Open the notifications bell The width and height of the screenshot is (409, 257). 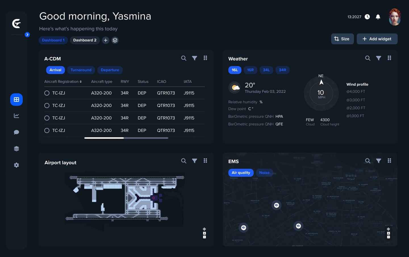coord(378,17)
